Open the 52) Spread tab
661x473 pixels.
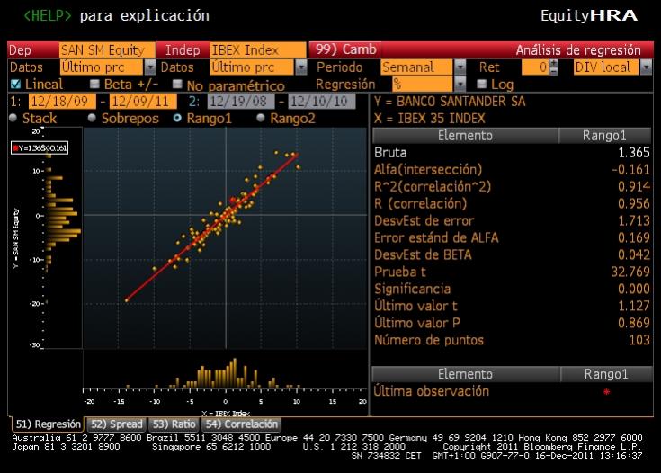pos(117,424)
